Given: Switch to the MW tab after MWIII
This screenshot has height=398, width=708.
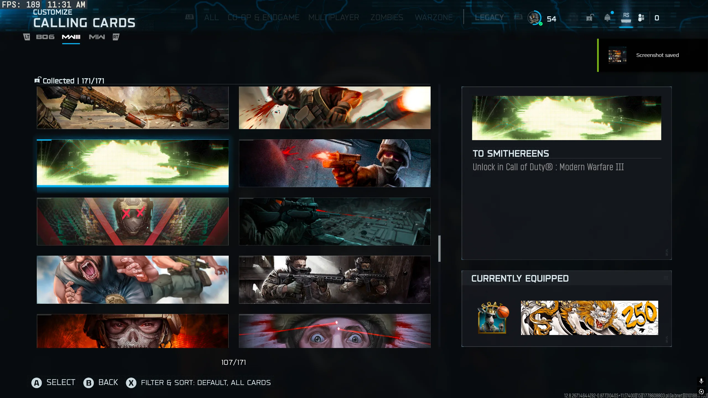Looking at the screenshot, I should click(97, 37).
